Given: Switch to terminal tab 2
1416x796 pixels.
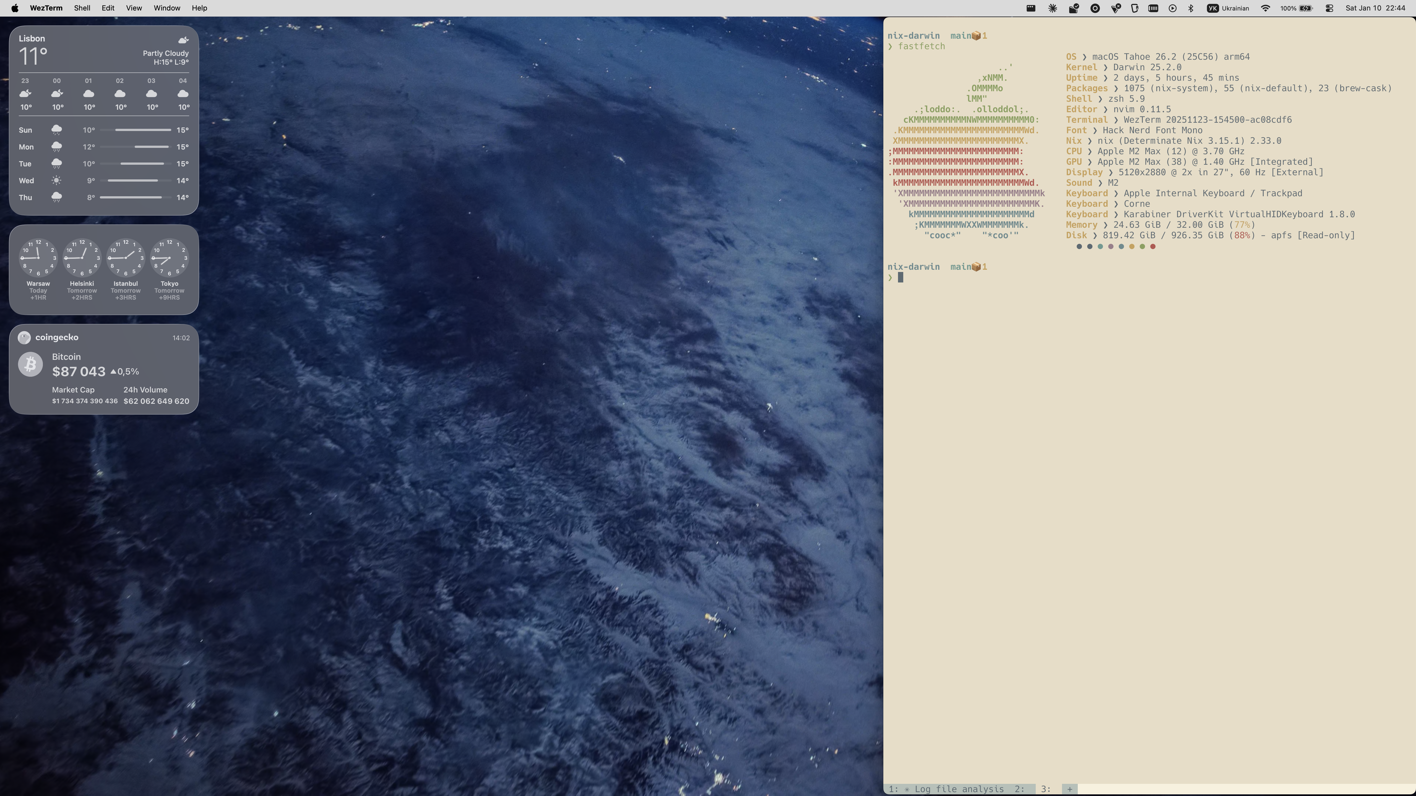Looking at the screenshot, I should (1020, 789).
